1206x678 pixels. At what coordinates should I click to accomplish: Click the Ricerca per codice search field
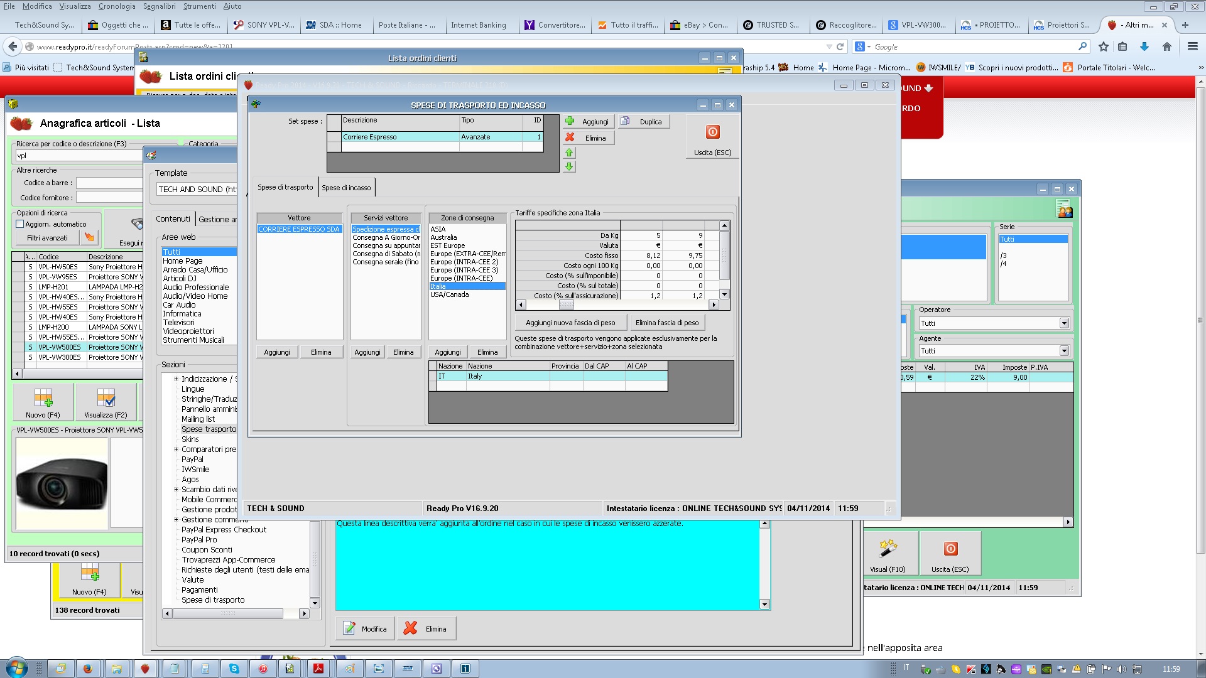coord(79,156)
